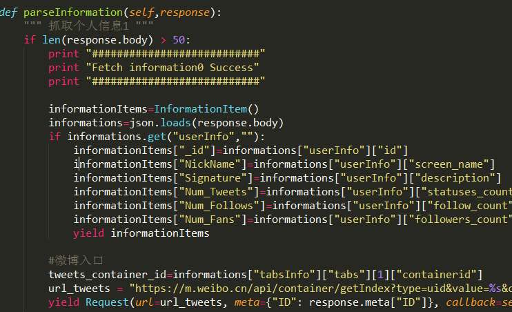Click the first print statement with hash marks

coord(157,54)
